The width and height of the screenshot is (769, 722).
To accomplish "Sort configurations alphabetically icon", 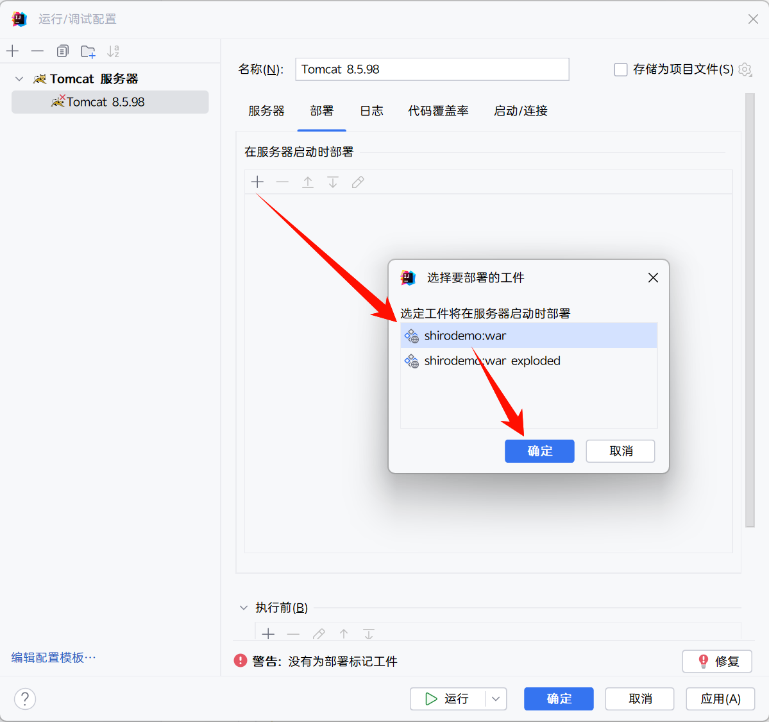I will [114, 51].
